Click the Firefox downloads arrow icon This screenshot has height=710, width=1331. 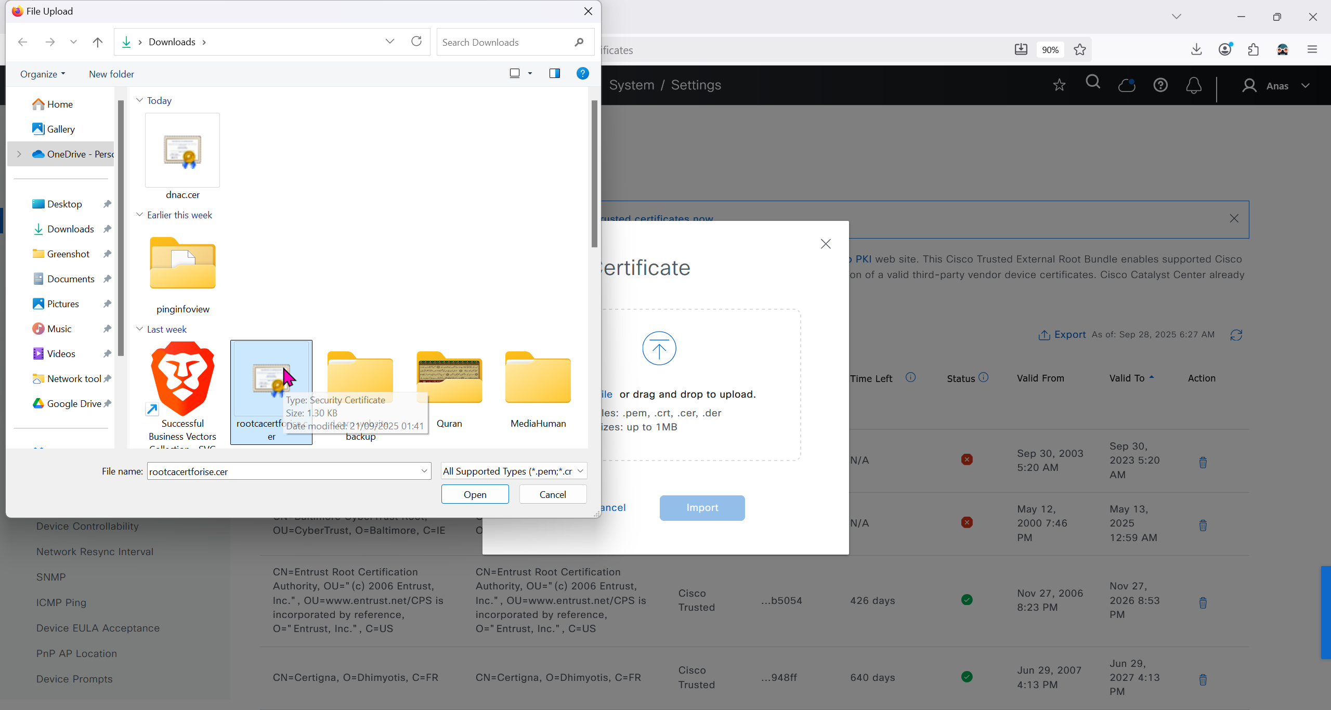pos(1196,49)
